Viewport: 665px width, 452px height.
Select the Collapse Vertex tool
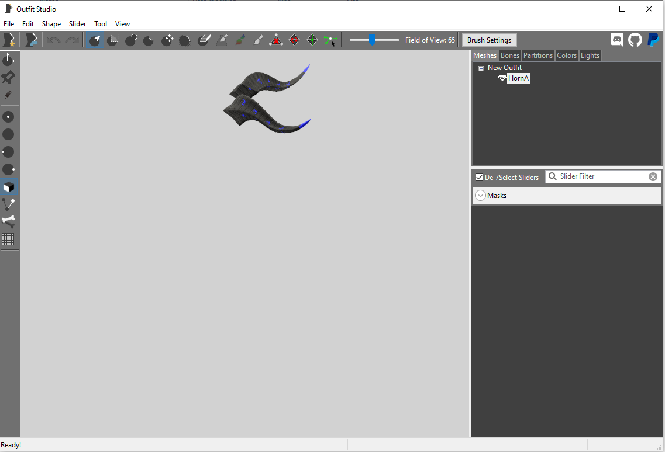tap(276, 40)
